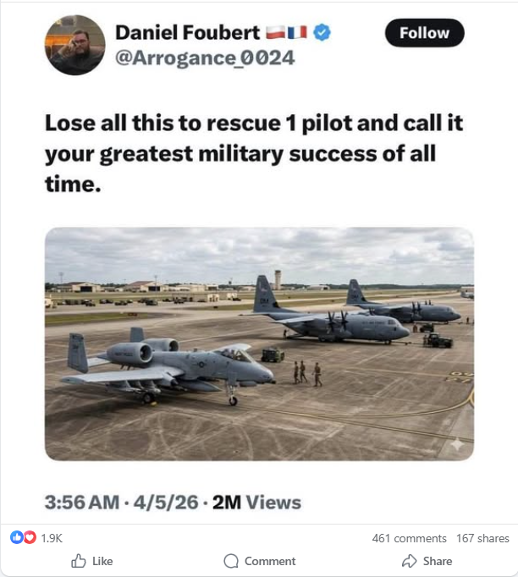Click the thumbs-up icon beside Like
518x577 pixels.
click(80, 561)
